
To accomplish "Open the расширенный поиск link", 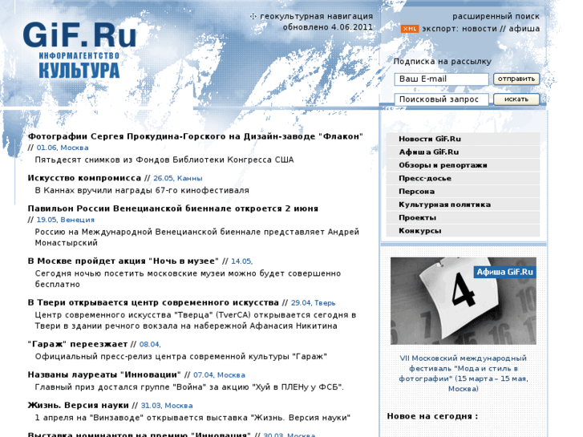I will click(x=496, y=16).
